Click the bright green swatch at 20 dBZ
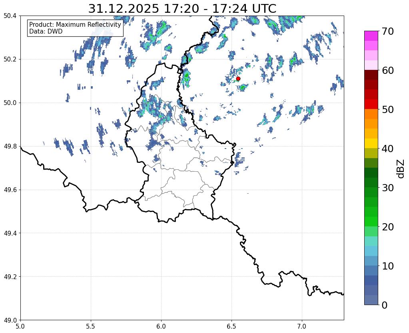Viewport: 409px width, 333px height. coord(371,222)
